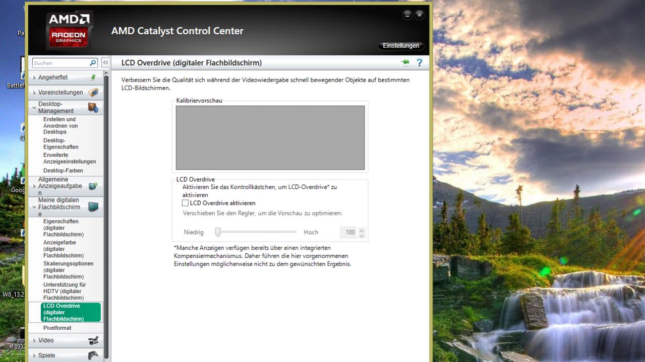Click the Video camera icon
Image resolution: width=645 pixels, height=362 pixels.
coord(93,340)
